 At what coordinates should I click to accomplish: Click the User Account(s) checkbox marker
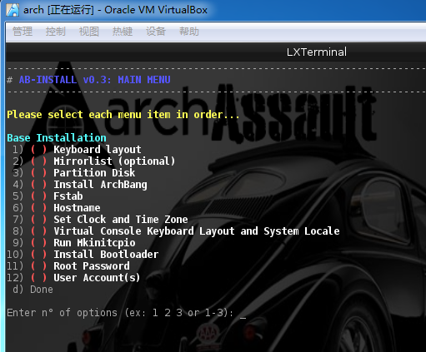(38, 278)
